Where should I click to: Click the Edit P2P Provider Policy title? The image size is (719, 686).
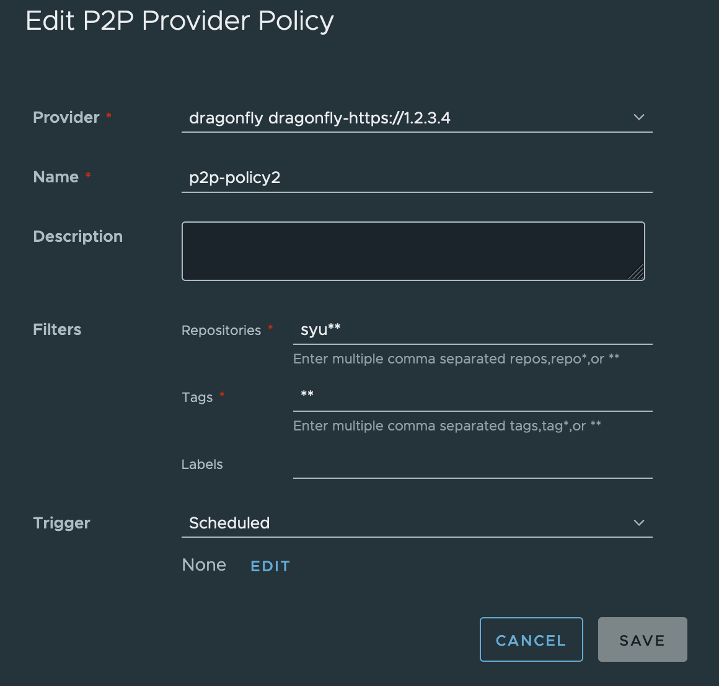pyautogui.click(x=179, y=20)
